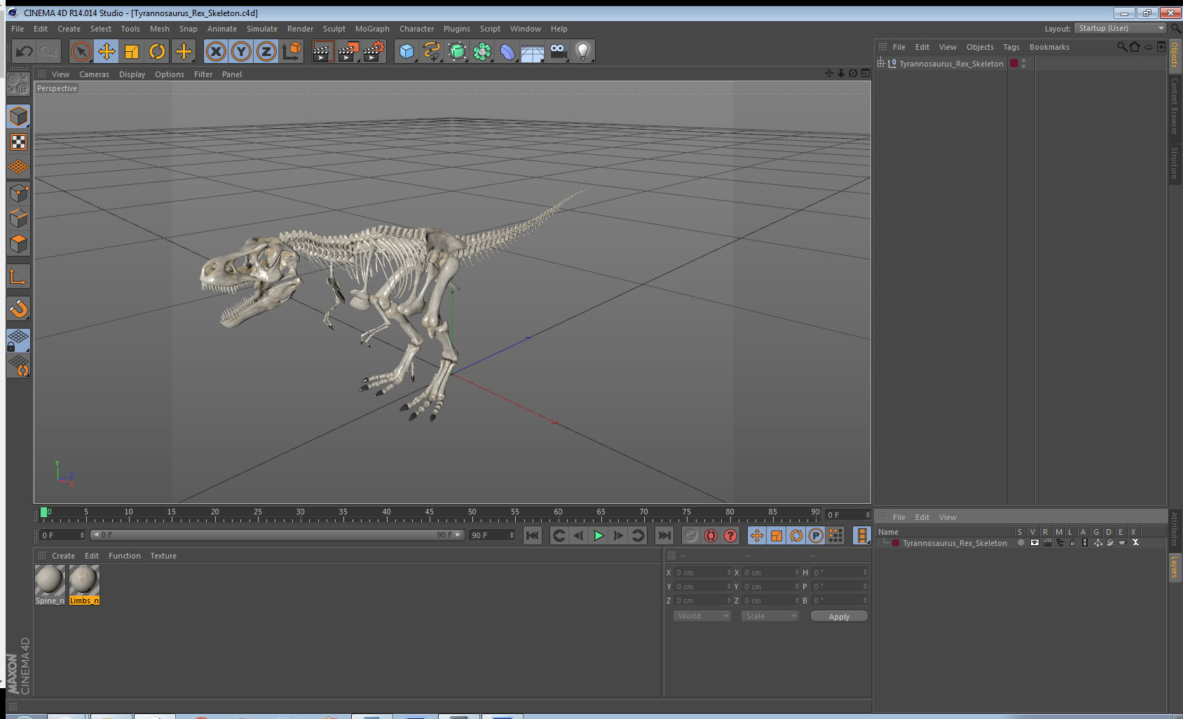Toggle locked workplane icon
Viewport: 1183px width, 719px height.
coord(18,341)
